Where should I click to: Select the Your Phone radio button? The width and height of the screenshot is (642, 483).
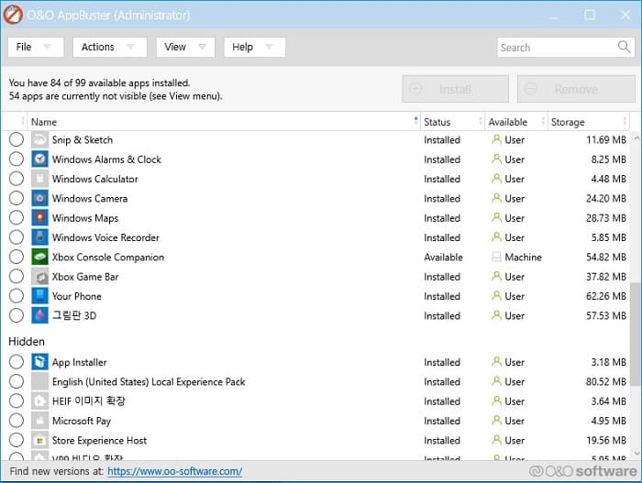[x=17, y=296]
